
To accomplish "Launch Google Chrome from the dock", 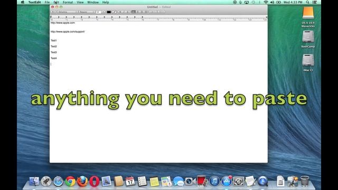I will (70, 181).
